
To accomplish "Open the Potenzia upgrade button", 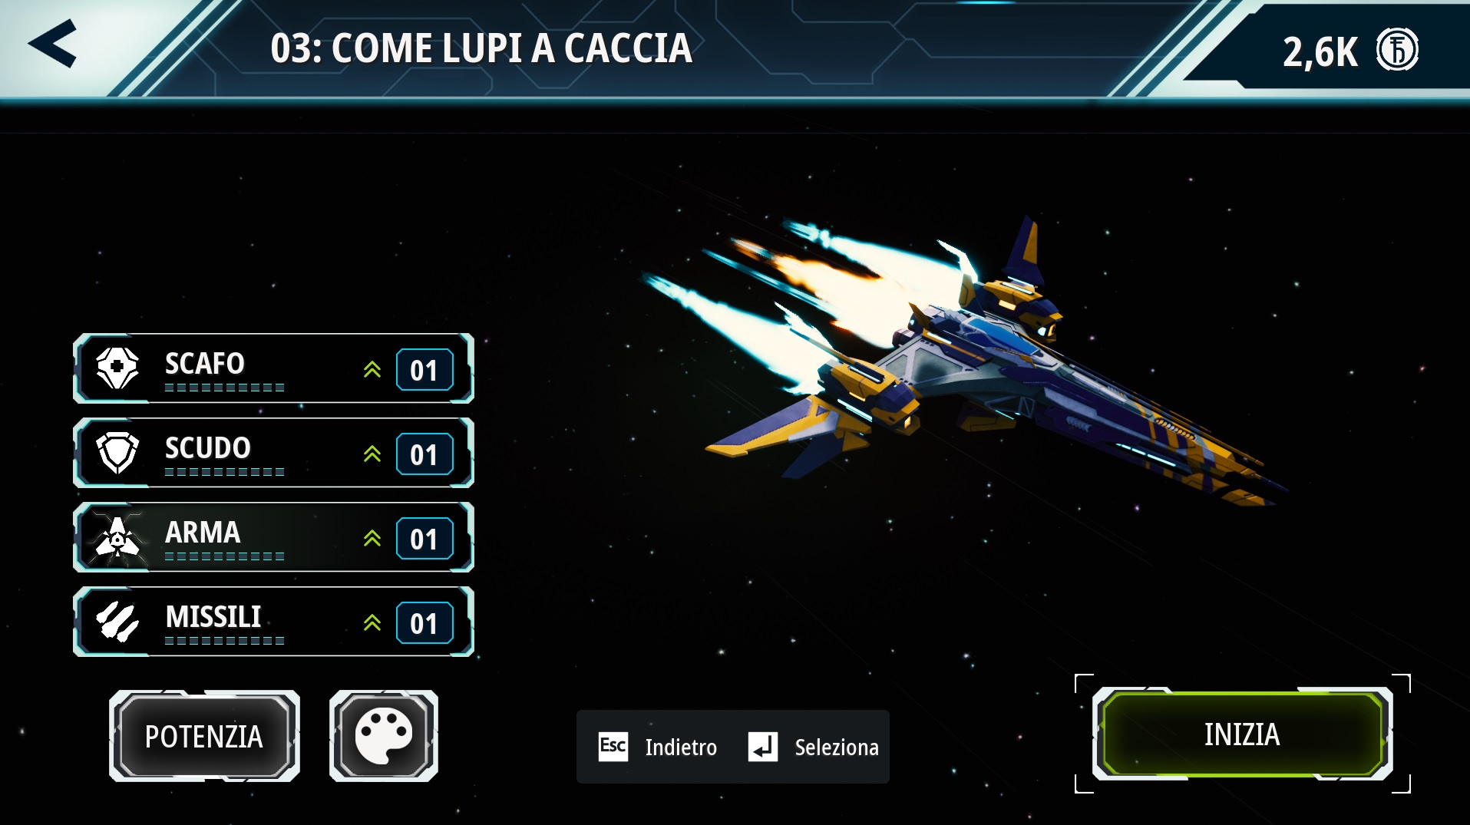I will (204, 736).
